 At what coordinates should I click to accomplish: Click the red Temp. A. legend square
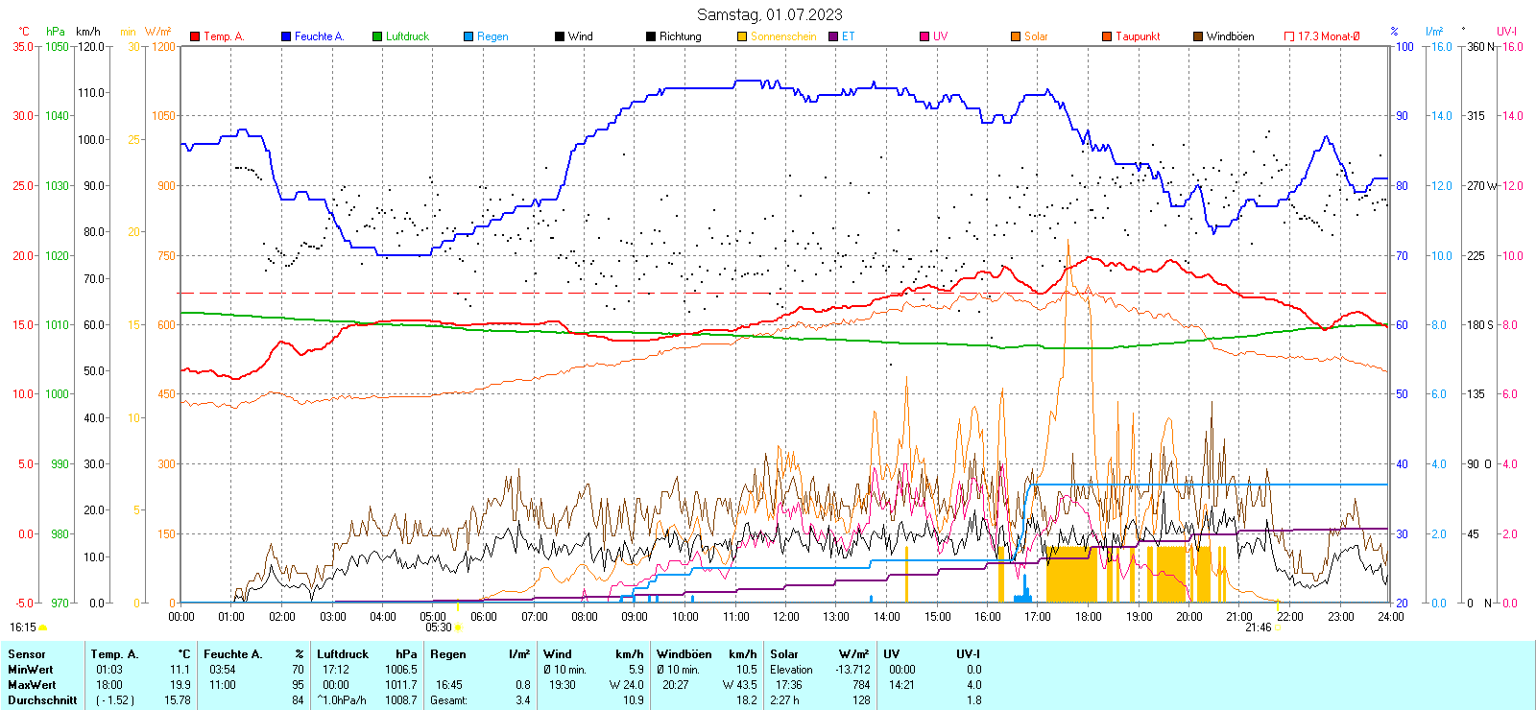(195, 36)
